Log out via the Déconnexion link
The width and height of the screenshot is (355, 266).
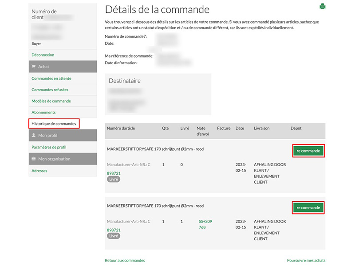point(43,55)
